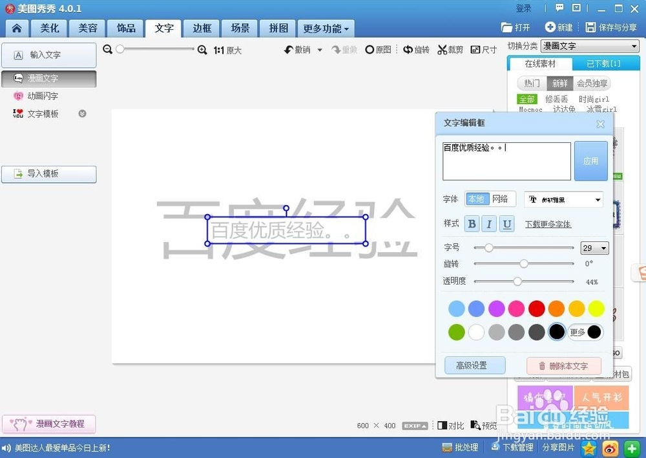Open 更多 colors picker

coord(586,332)
